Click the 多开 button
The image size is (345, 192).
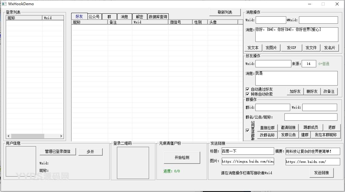click(90, 152)
